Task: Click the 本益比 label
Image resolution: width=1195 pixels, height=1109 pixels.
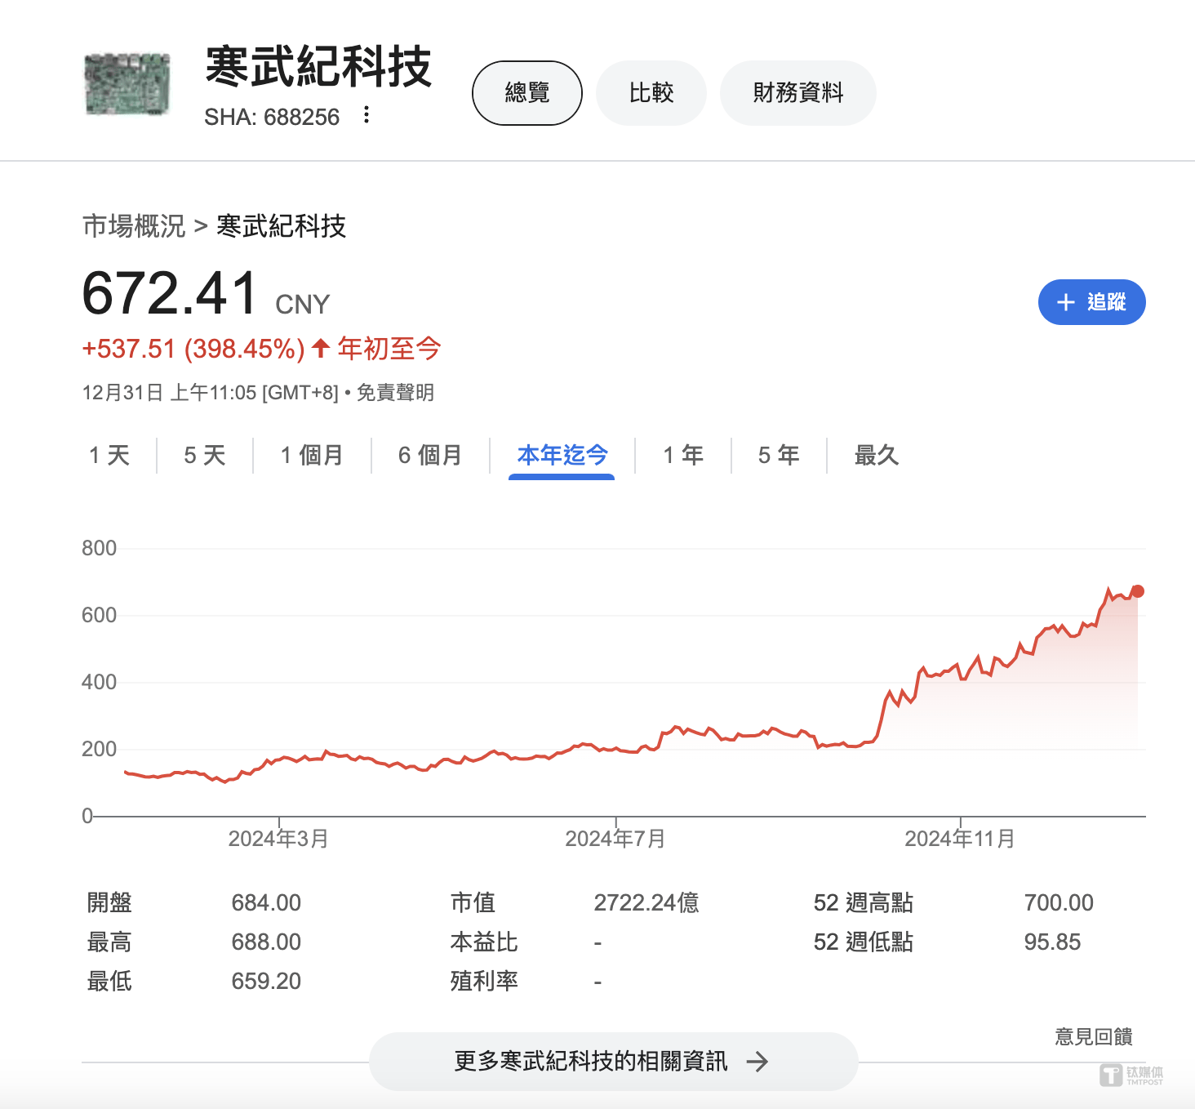Action: [x=484, y=942]
